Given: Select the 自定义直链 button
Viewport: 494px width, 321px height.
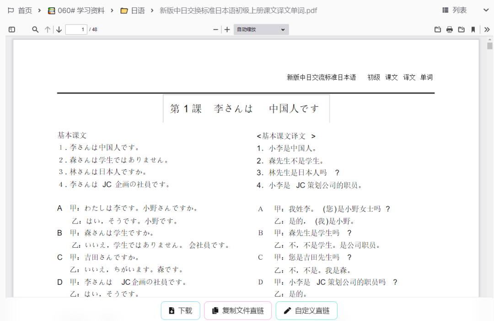Looking at the screenshot, I should (306, 310).
